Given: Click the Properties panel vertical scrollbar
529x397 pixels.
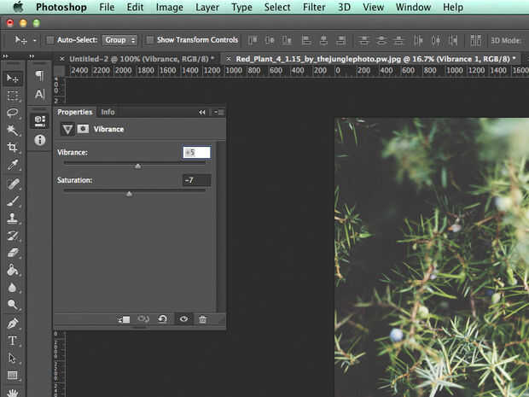Looking at the screenshot, I should [x=221, y=227].
